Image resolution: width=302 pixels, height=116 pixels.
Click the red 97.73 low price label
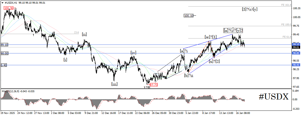click(154, 85)
